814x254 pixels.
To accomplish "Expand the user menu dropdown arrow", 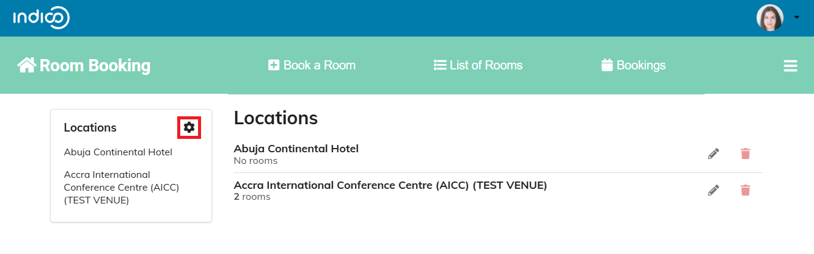I will point(796,18).
